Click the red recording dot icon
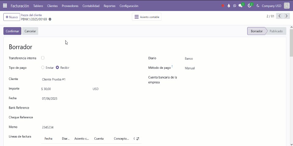This screenshot has width=293, height=146. [x=223, y=6]
